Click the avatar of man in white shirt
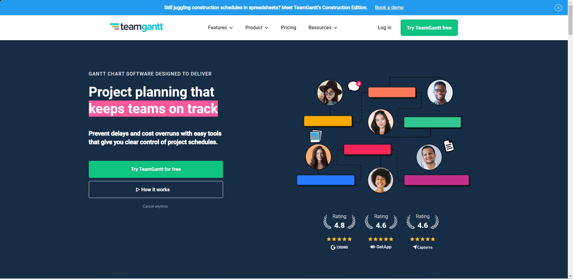Viewport: 573px width, 279px height. click(429, 157)
